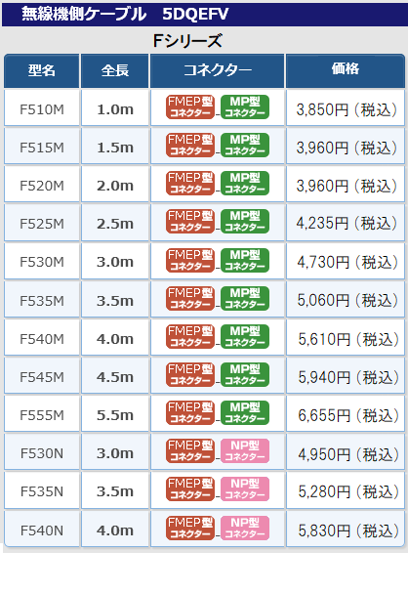Click the pink NP badge in F540N row
This screenshot has height=594, width=408.
pos(244,529)
